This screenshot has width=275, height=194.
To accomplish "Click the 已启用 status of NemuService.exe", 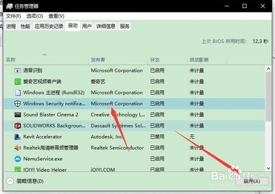I will [x=157, y=159].
